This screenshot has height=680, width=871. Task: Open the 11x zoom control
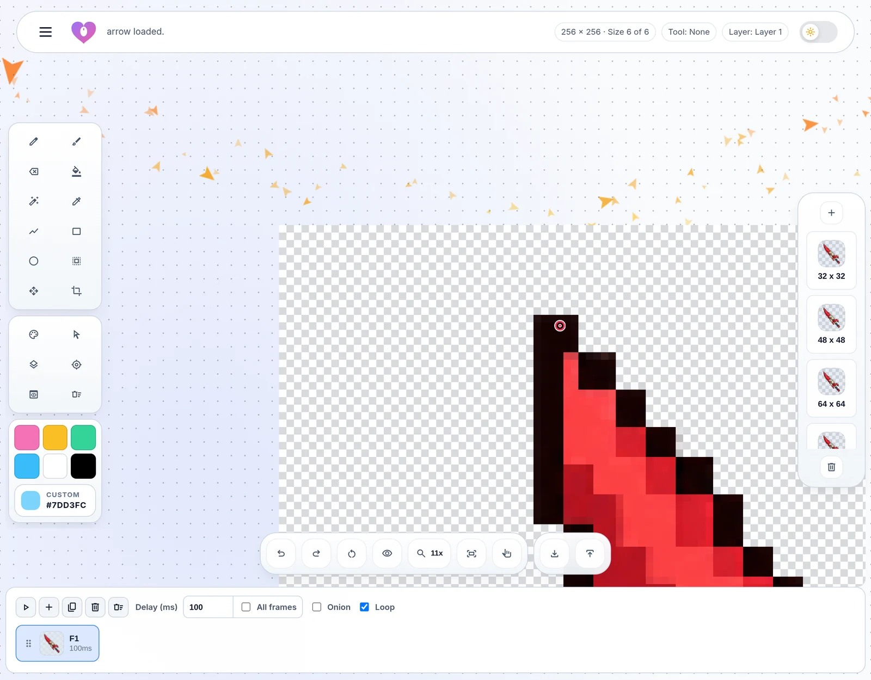430,553
